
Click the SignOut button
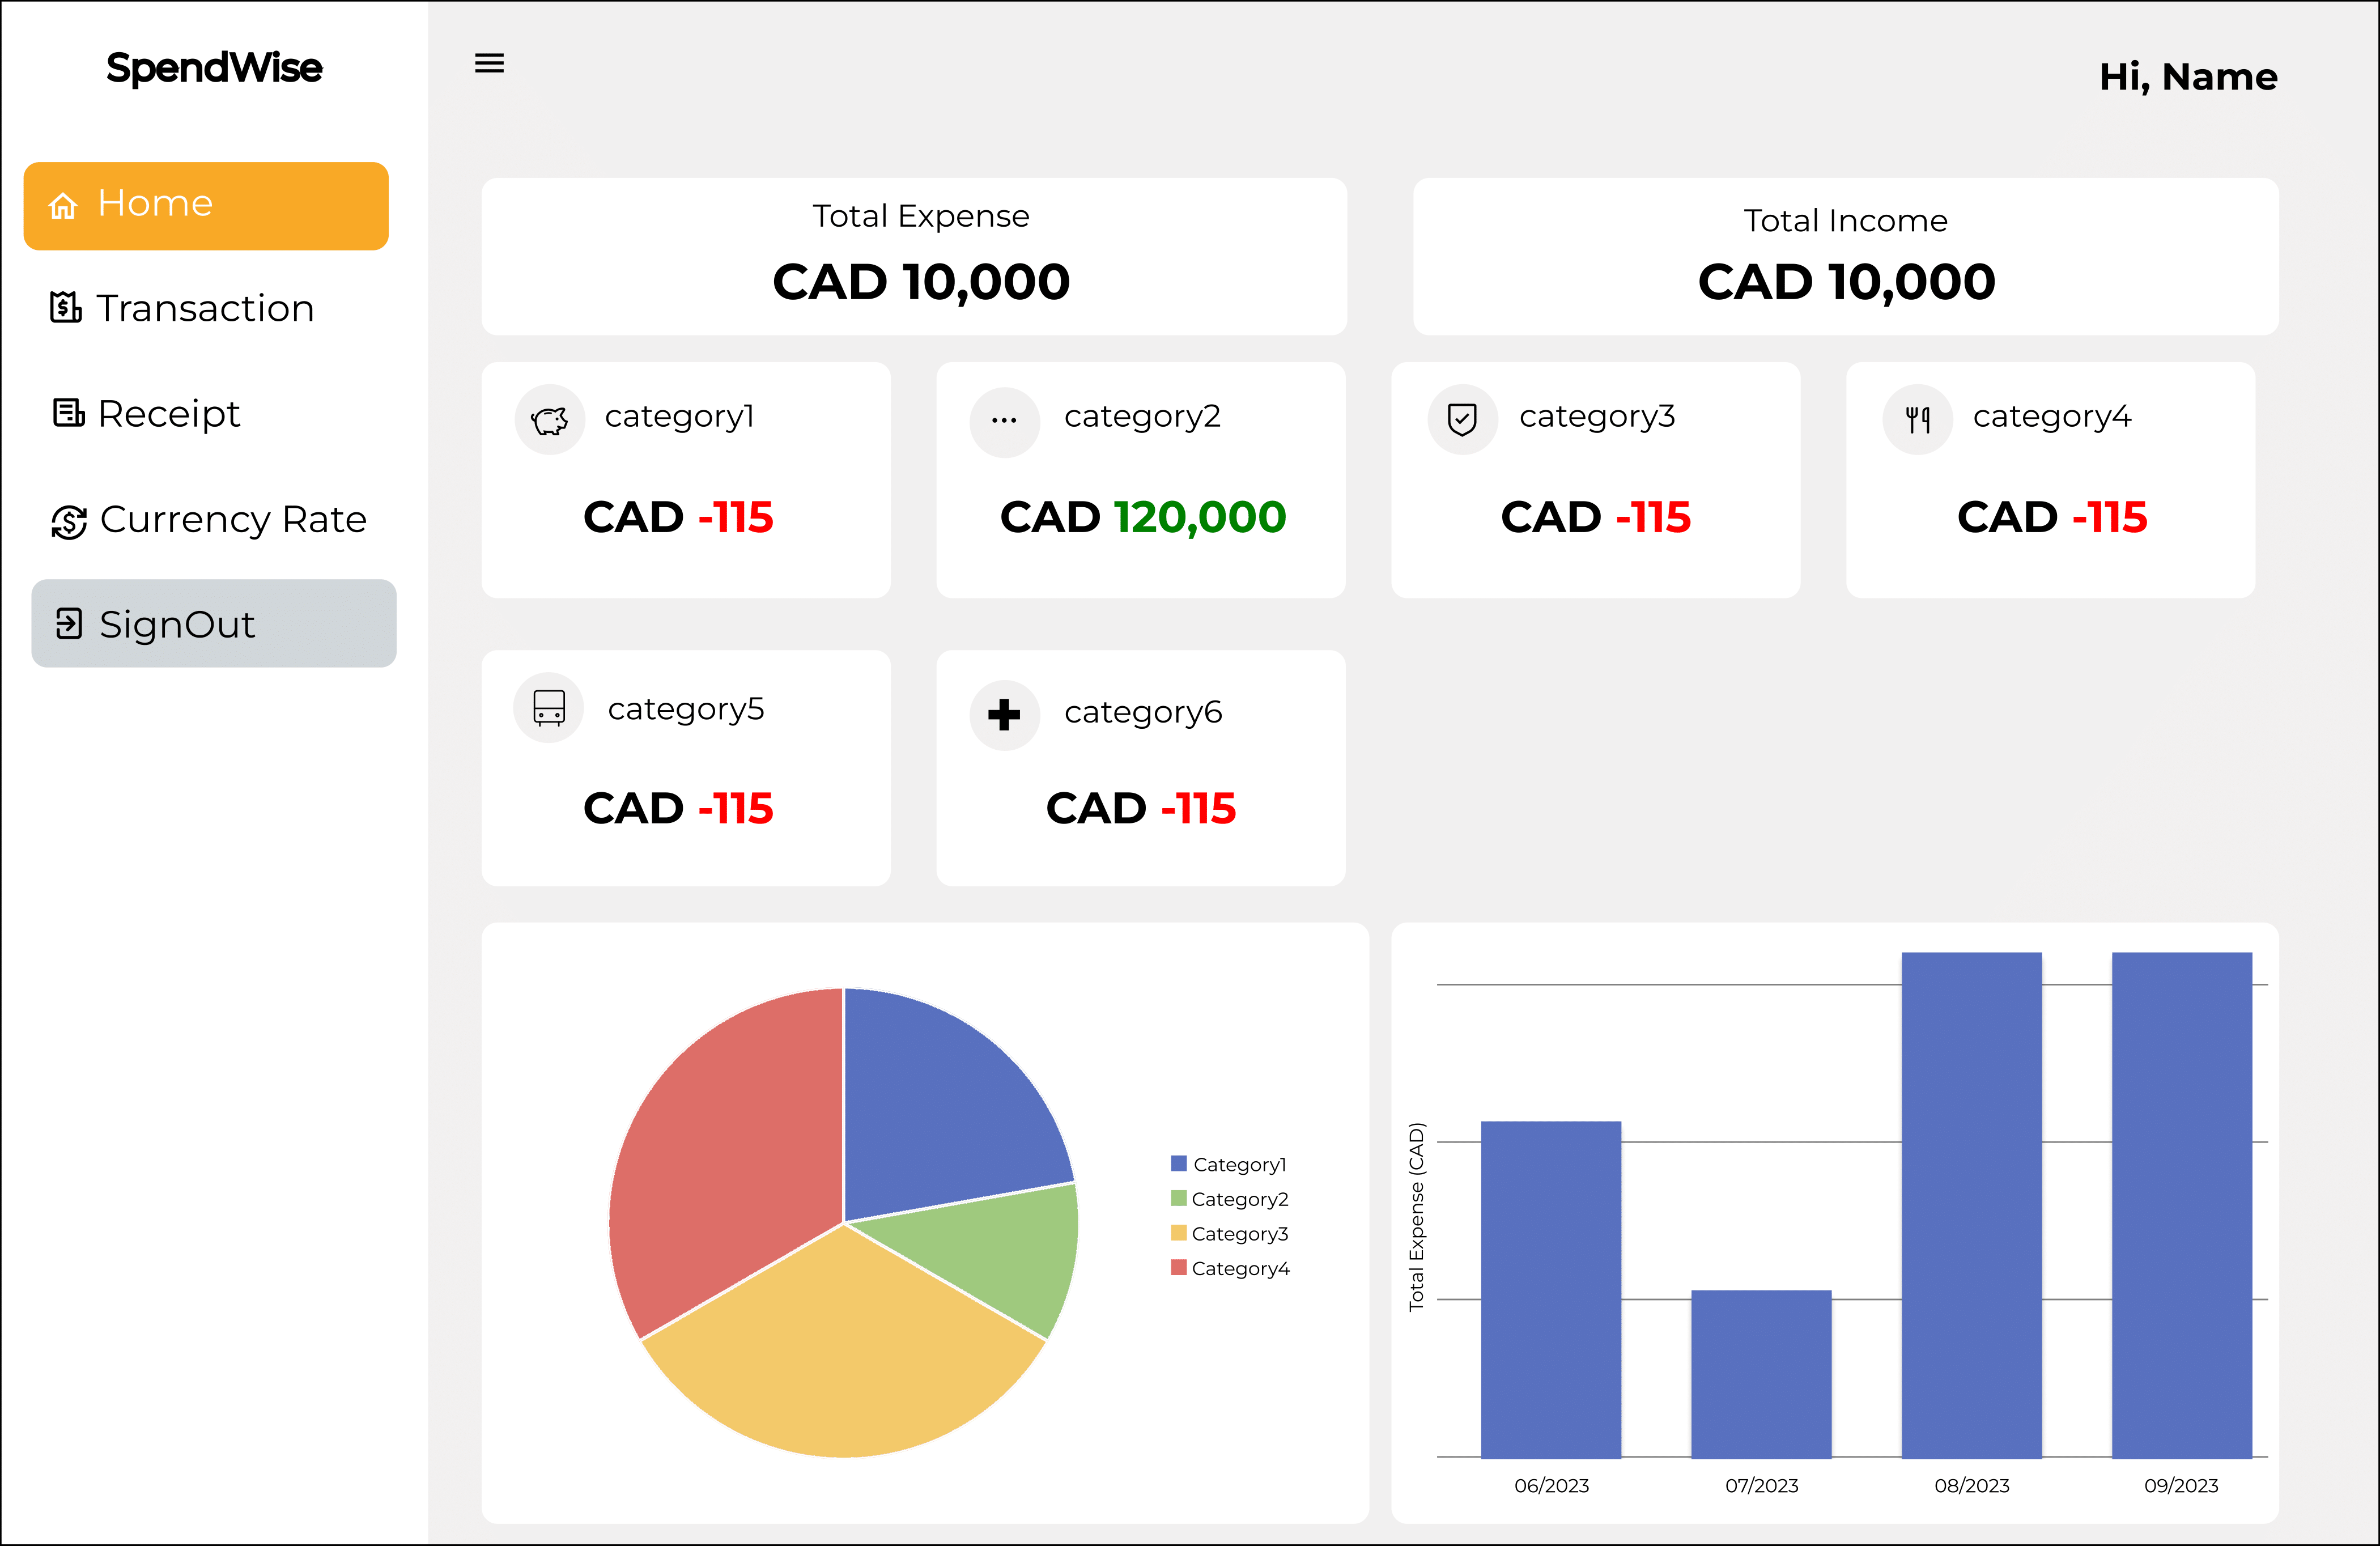coord(214,623)
